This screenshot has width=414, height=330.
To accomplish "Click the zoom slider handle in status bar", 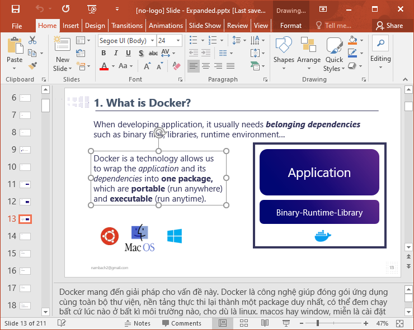I will (x=318, y=323).
